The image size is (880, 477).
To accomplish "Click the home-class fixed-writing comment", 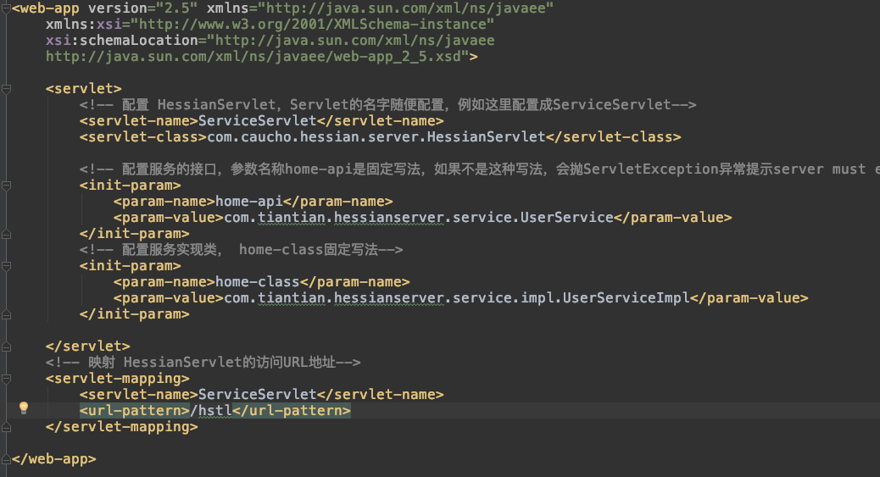I will point(242,250).
